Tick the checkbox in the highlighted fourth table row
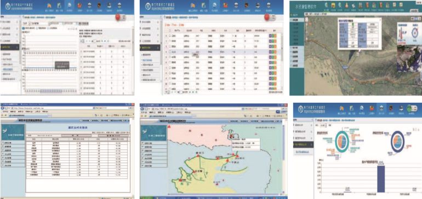422x199 pixels. (x=170, y=51)
